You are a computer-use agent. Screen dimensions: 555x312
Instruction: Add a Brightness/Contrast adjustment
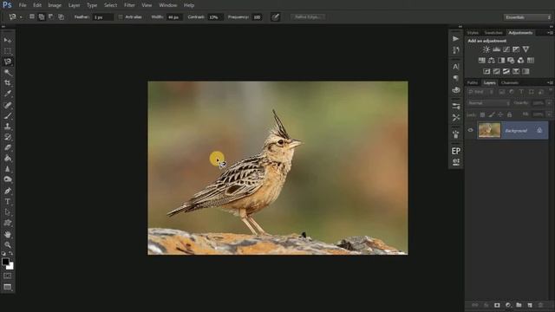point(486,49)
